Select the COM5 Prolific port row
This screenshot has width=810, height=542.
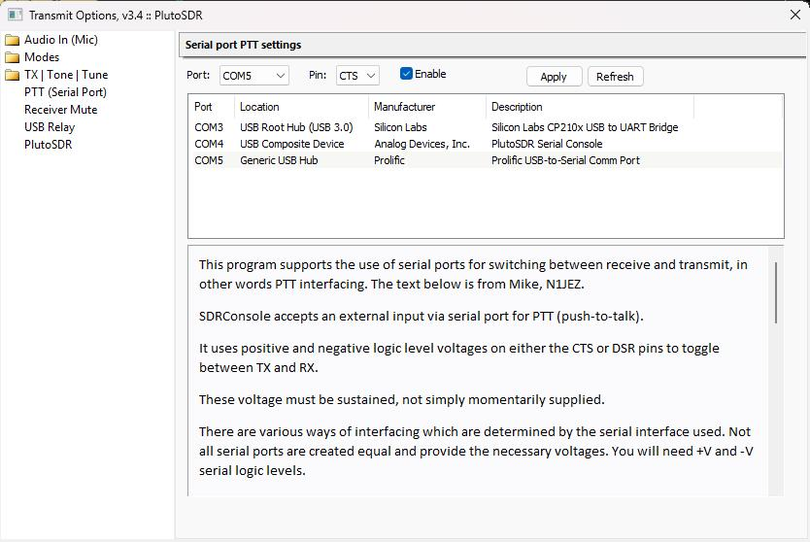[x=437, y=160]
